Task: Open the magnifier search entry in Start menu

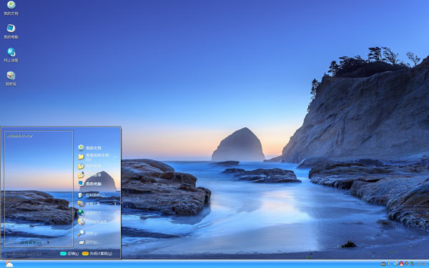Action: coord(87,233)
